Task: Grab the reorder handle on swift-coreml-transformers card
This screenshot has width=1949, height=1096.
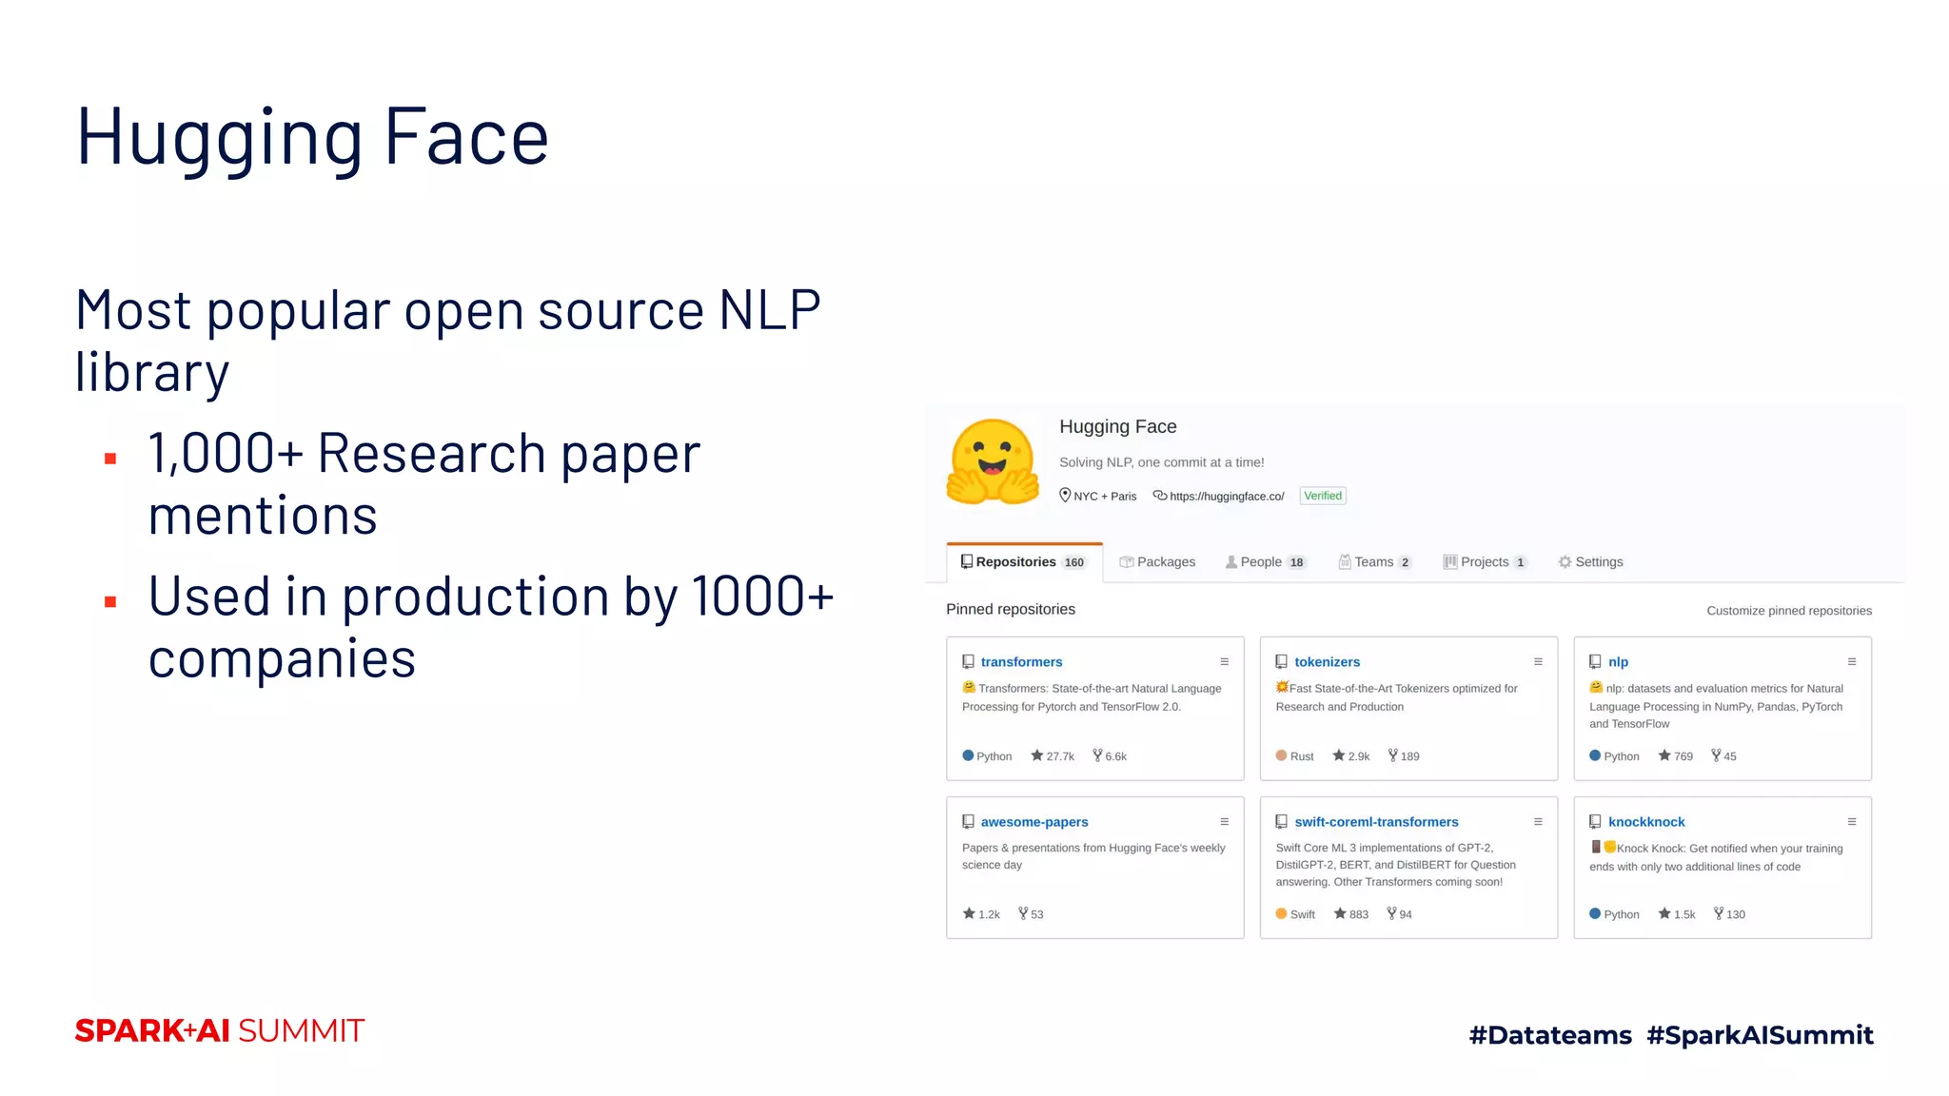Action: coord(1538,822)
